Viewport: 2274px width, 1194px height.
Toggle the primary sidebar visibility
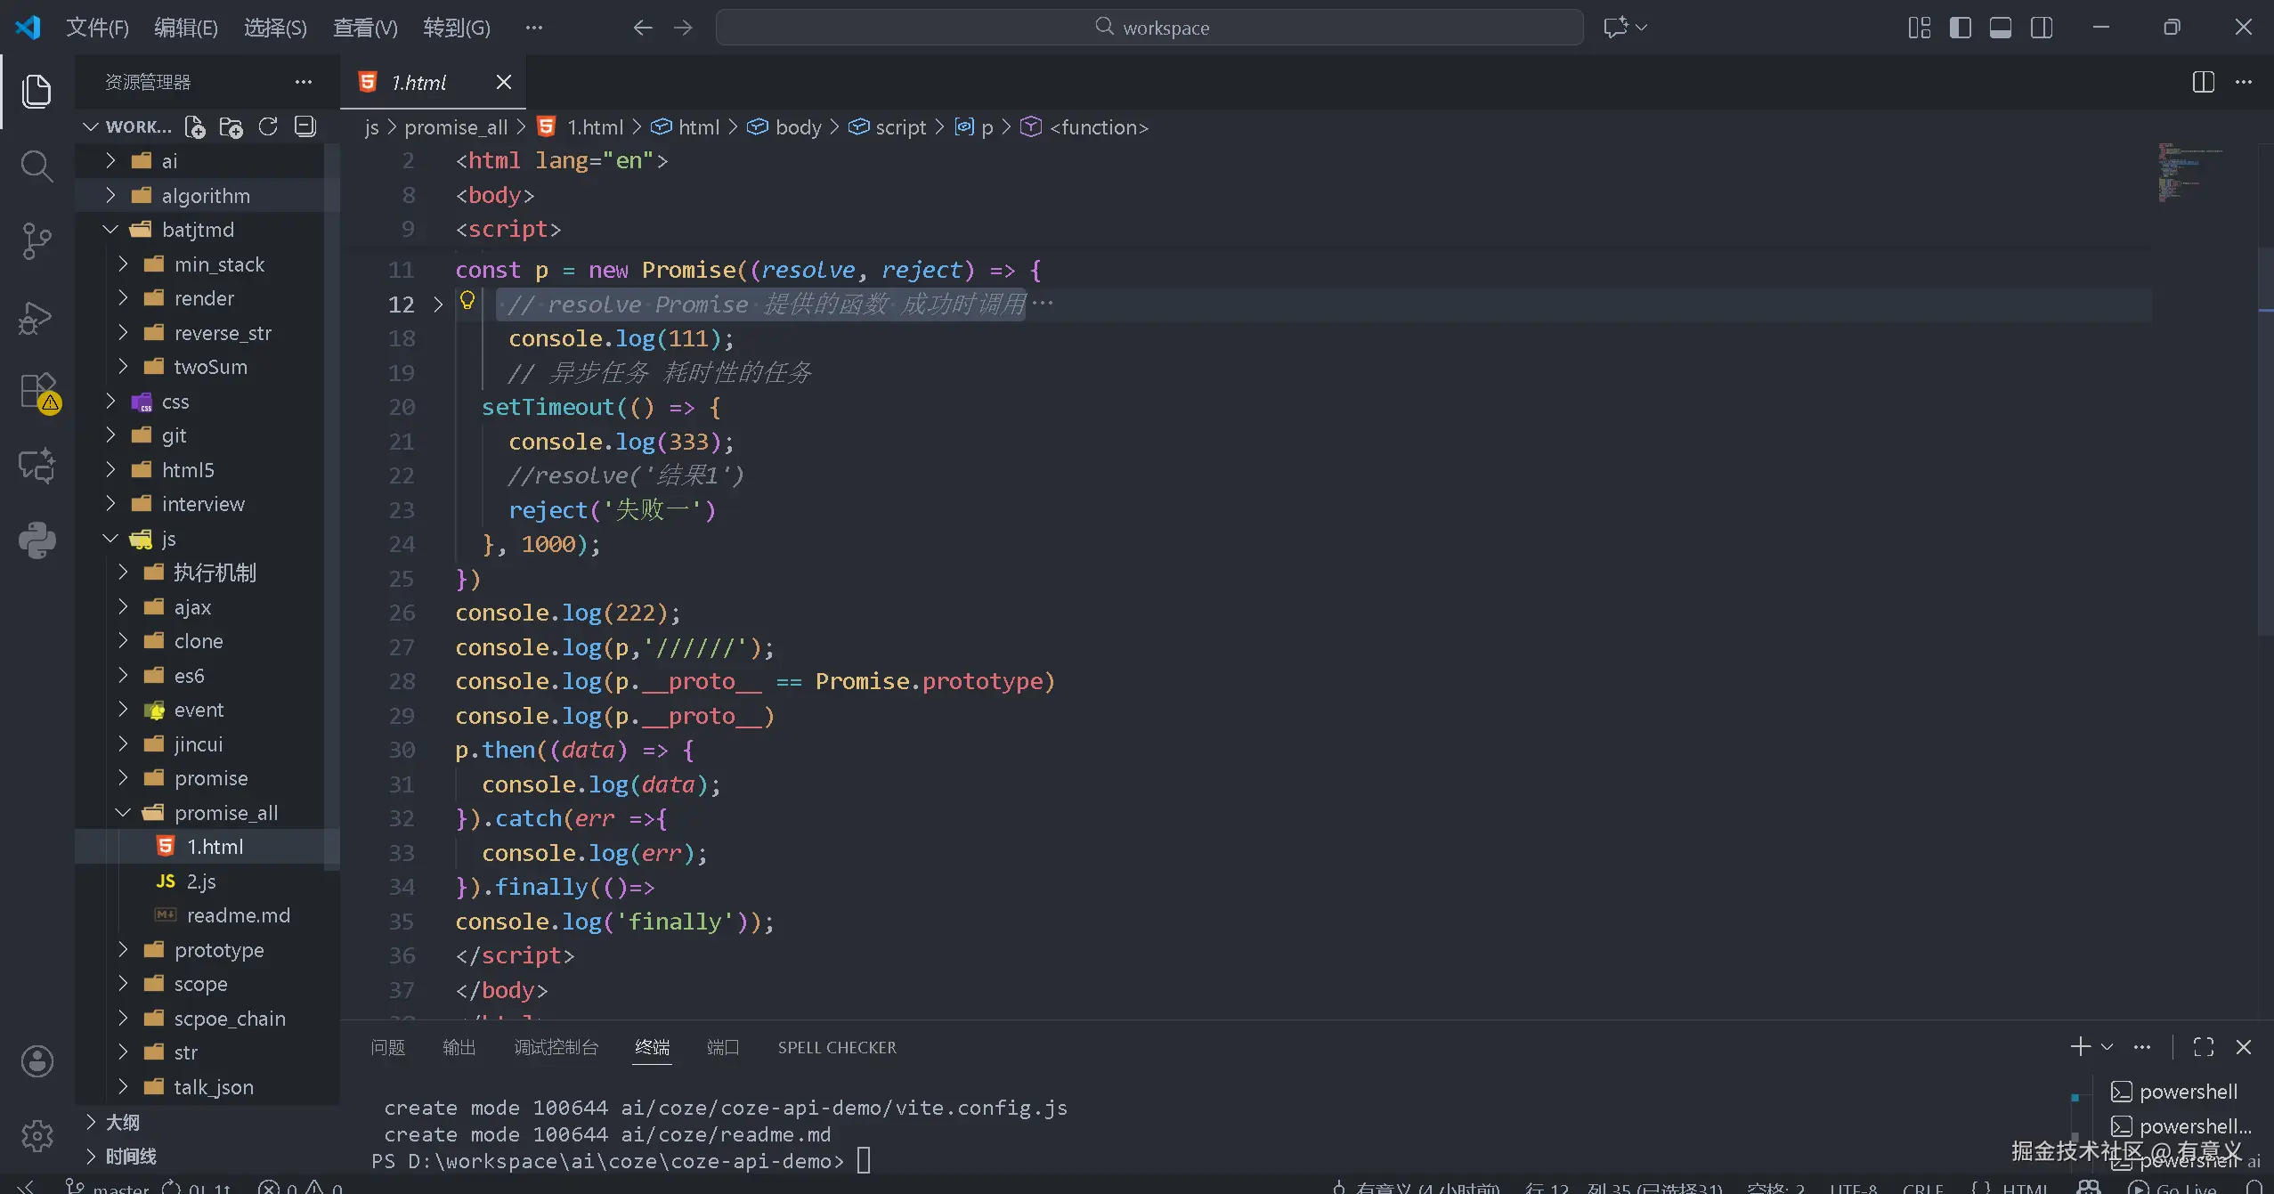[1960, 28]
